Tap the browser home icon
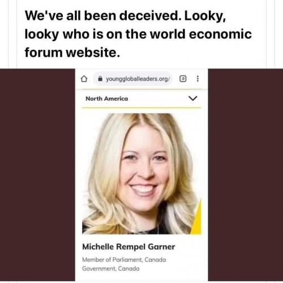 point(84,79)
